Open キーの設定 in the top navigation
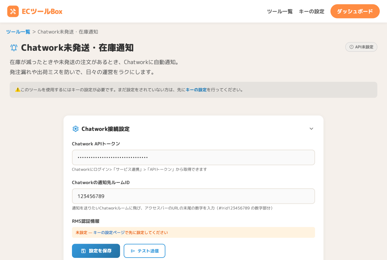 (x=311, y=11)
